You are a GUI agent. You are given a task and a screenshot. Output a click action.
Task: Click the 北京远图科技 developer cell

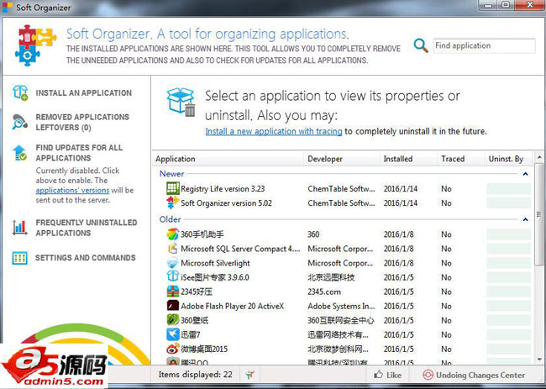tap(331, 277)
